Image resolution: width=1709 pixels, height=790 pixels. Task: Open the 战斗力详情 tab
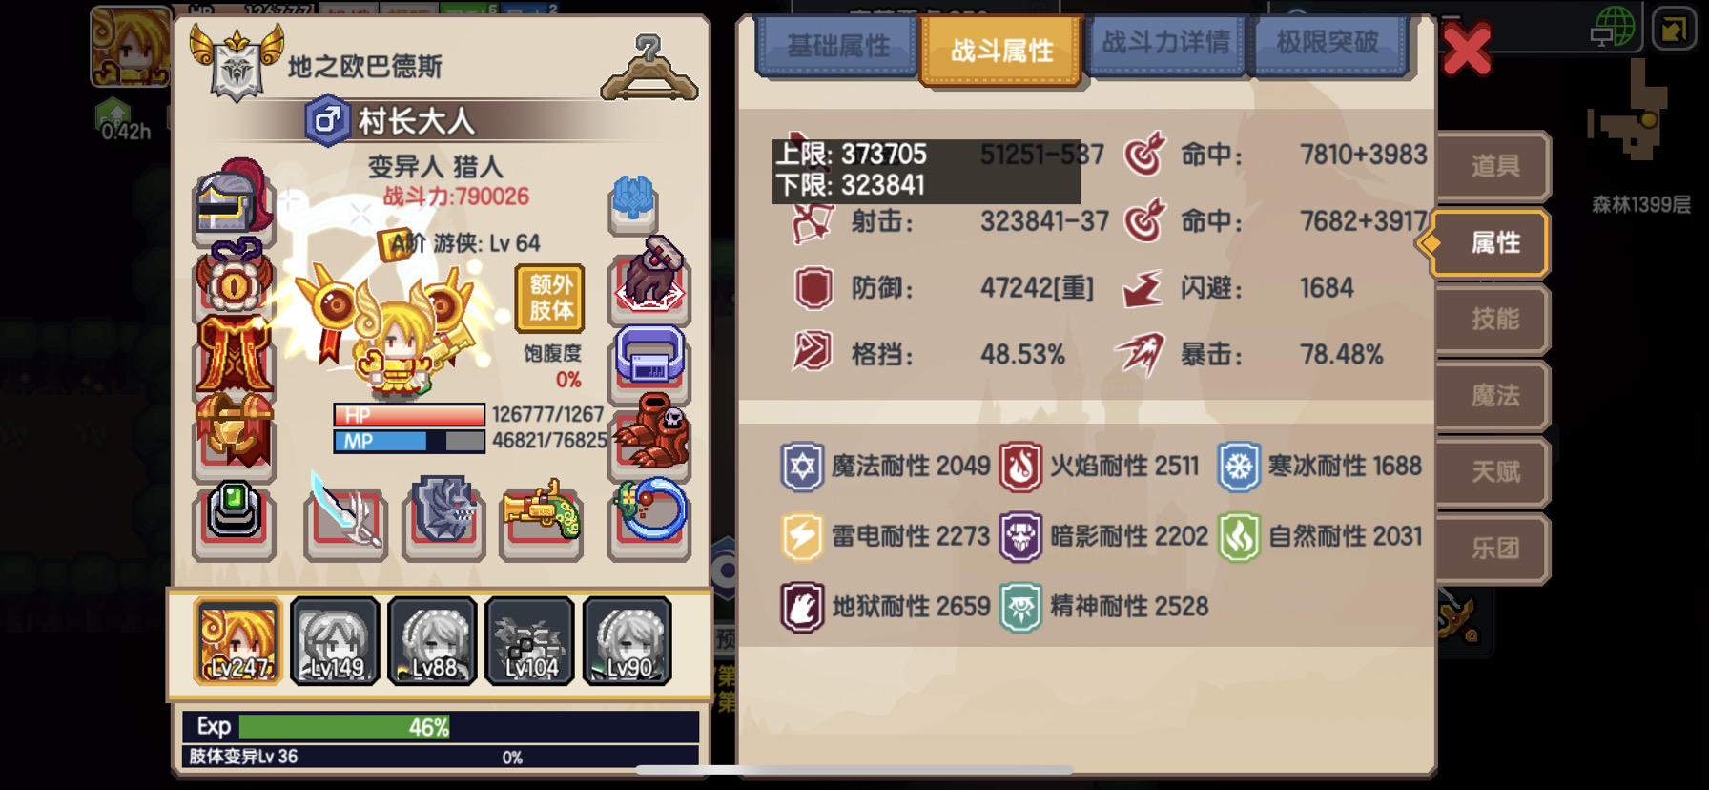pos(1164,43)
